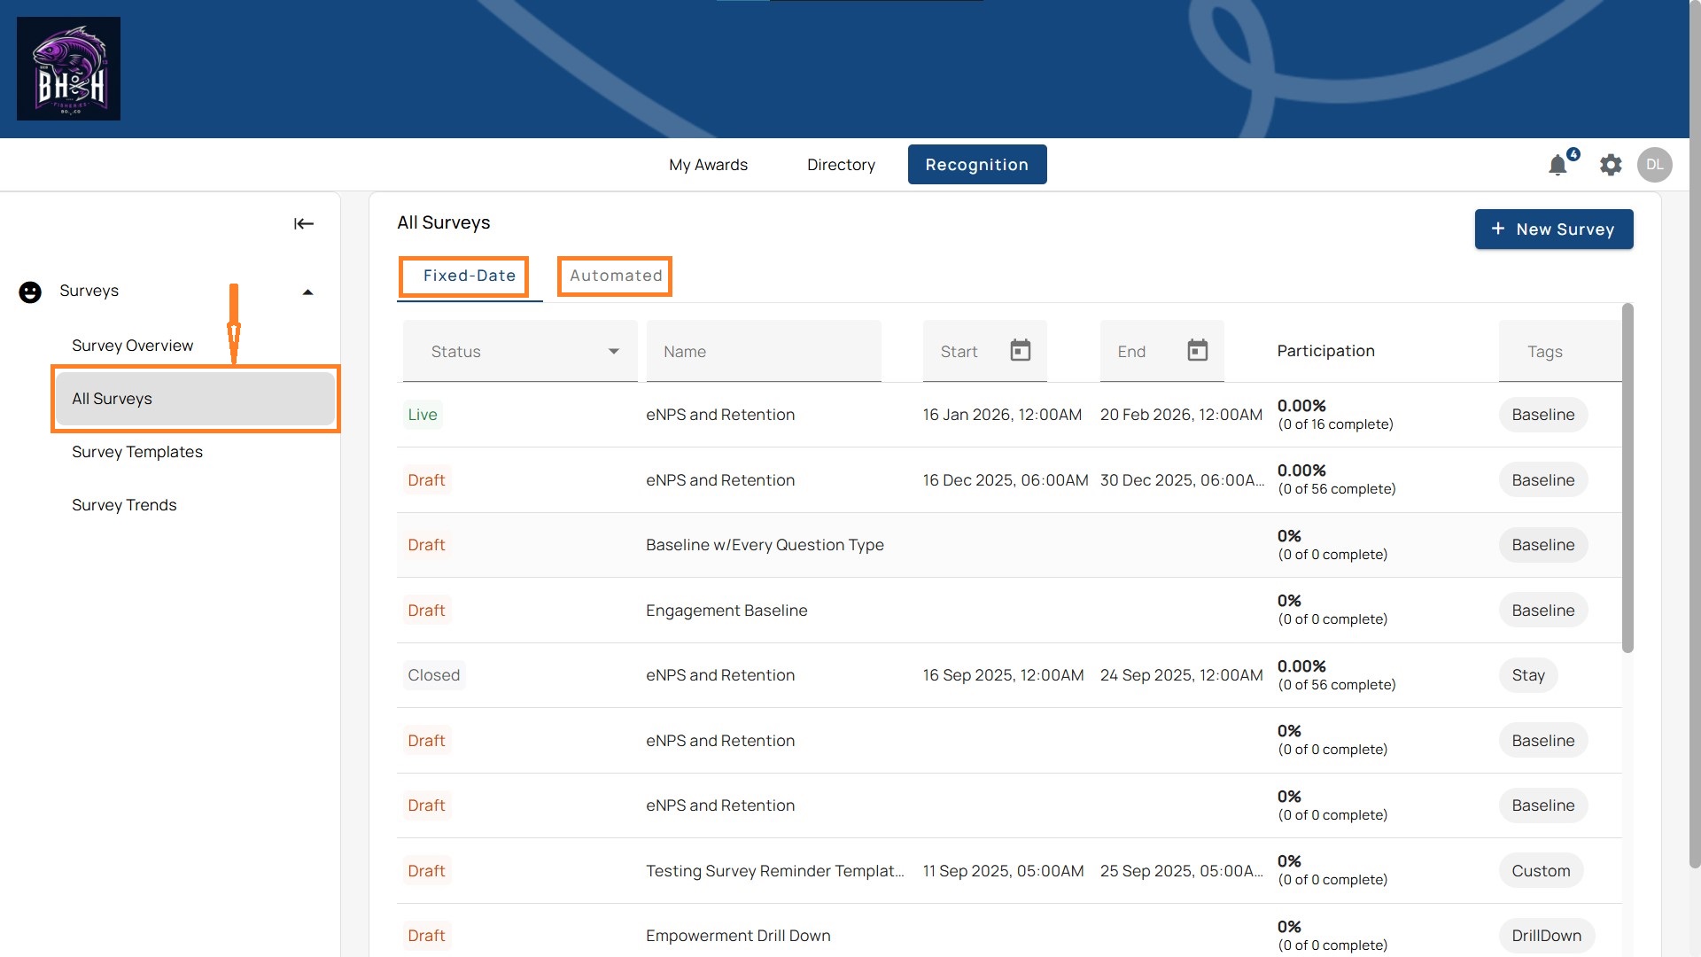The image size is (1701, 957).
Task: Open Survey Trends
Action: 124,505
